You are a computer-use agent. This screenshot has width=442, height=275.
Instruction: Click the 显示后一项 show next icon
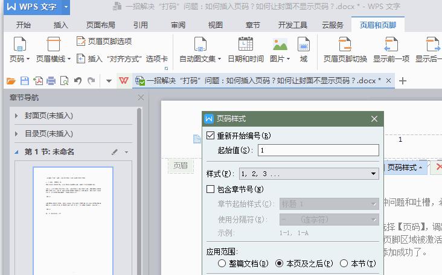pyautogui.click(x=432, y=44)
